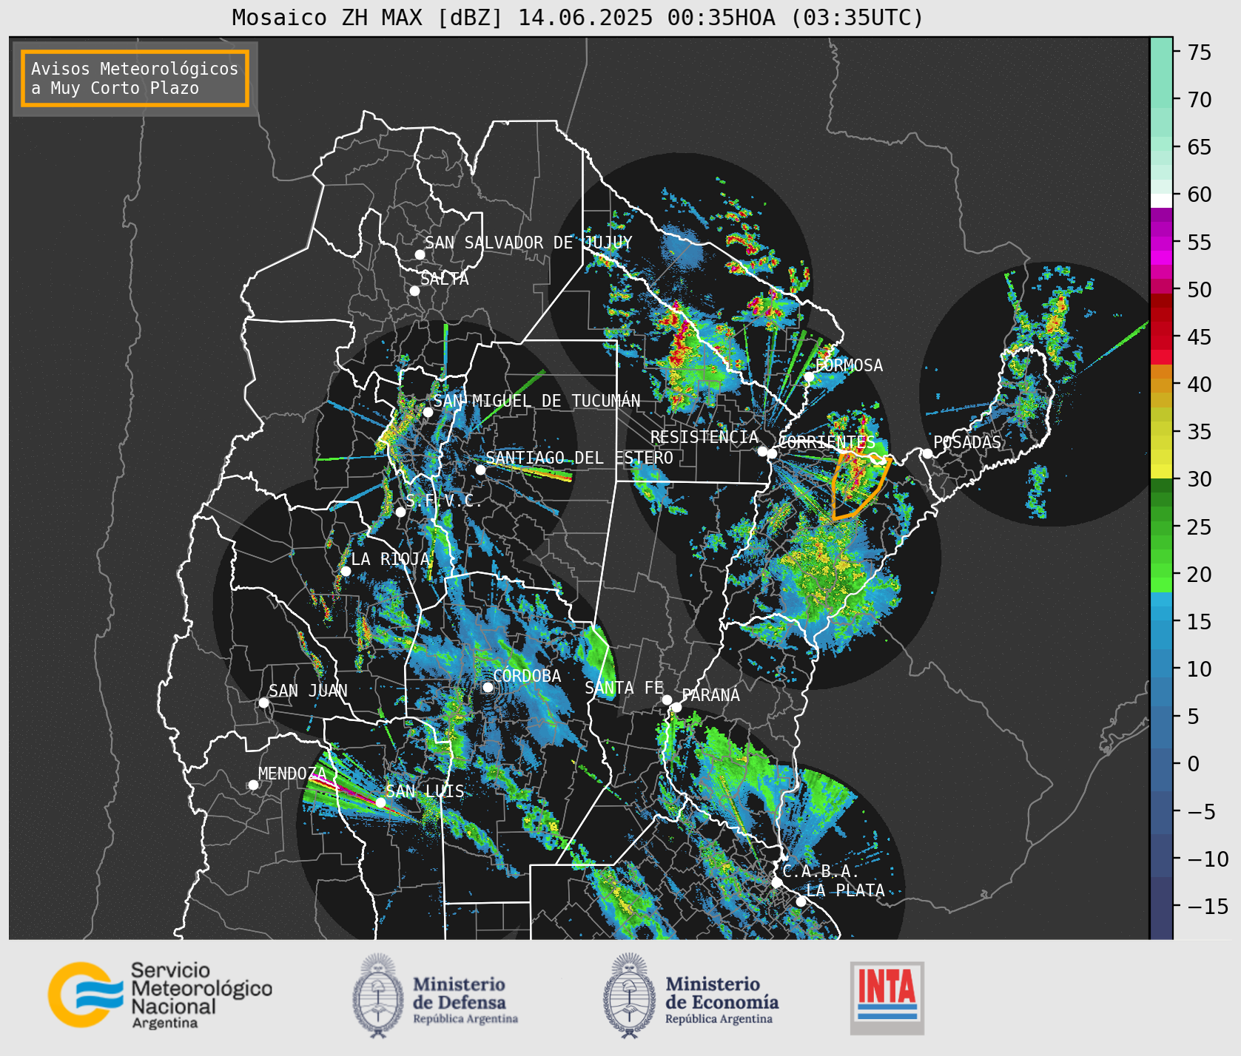Screen dimensions: 1241x1056
Task: Click the Formosa city marker
Action: click(809, 376)
